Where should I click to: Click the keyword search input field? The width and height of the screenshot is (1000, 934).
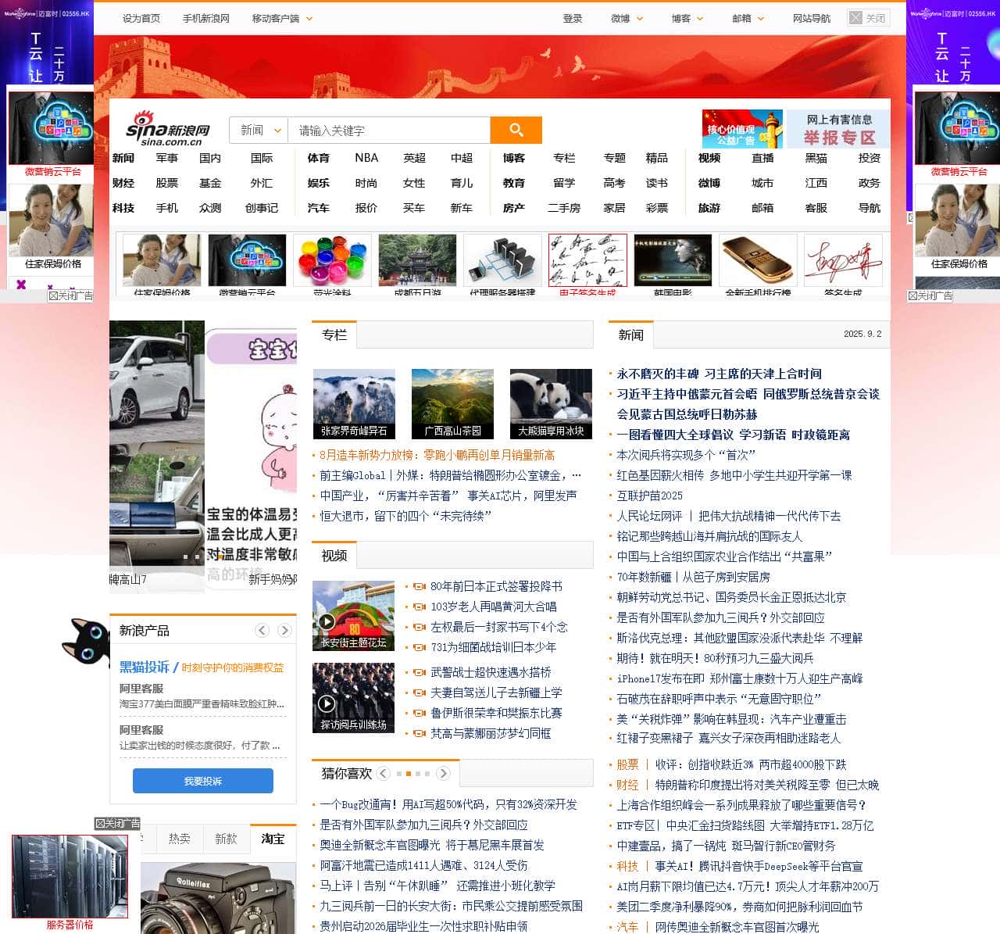[388, 131]
